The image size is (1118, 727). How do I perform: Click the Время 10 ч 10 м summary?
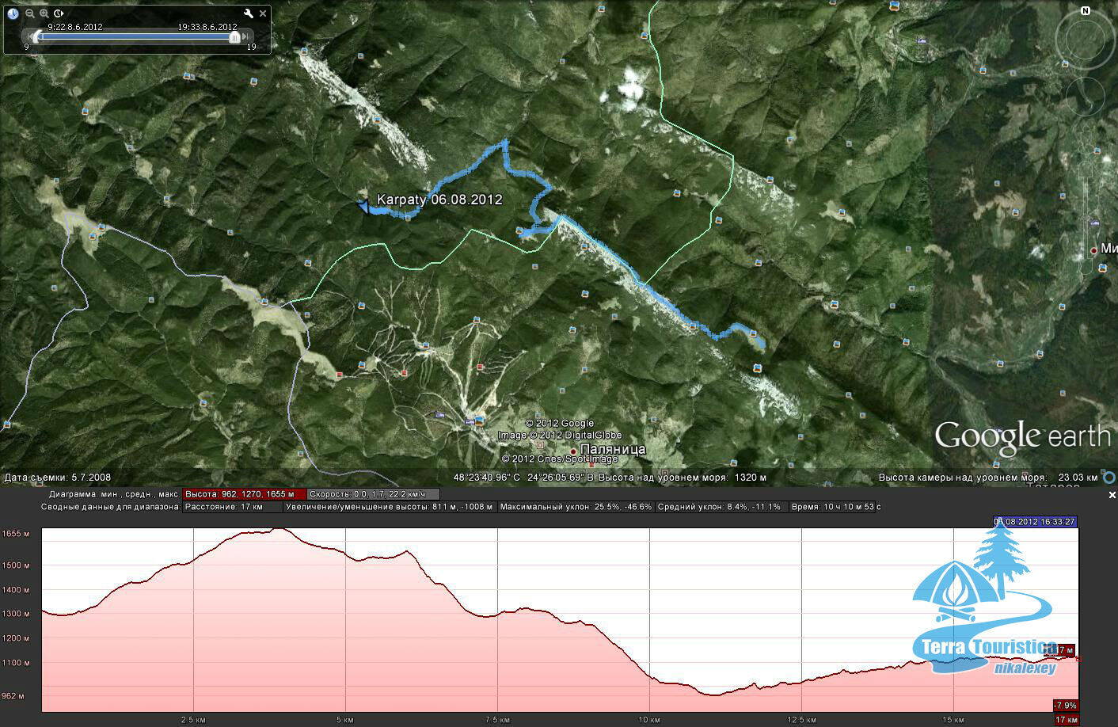836,507
